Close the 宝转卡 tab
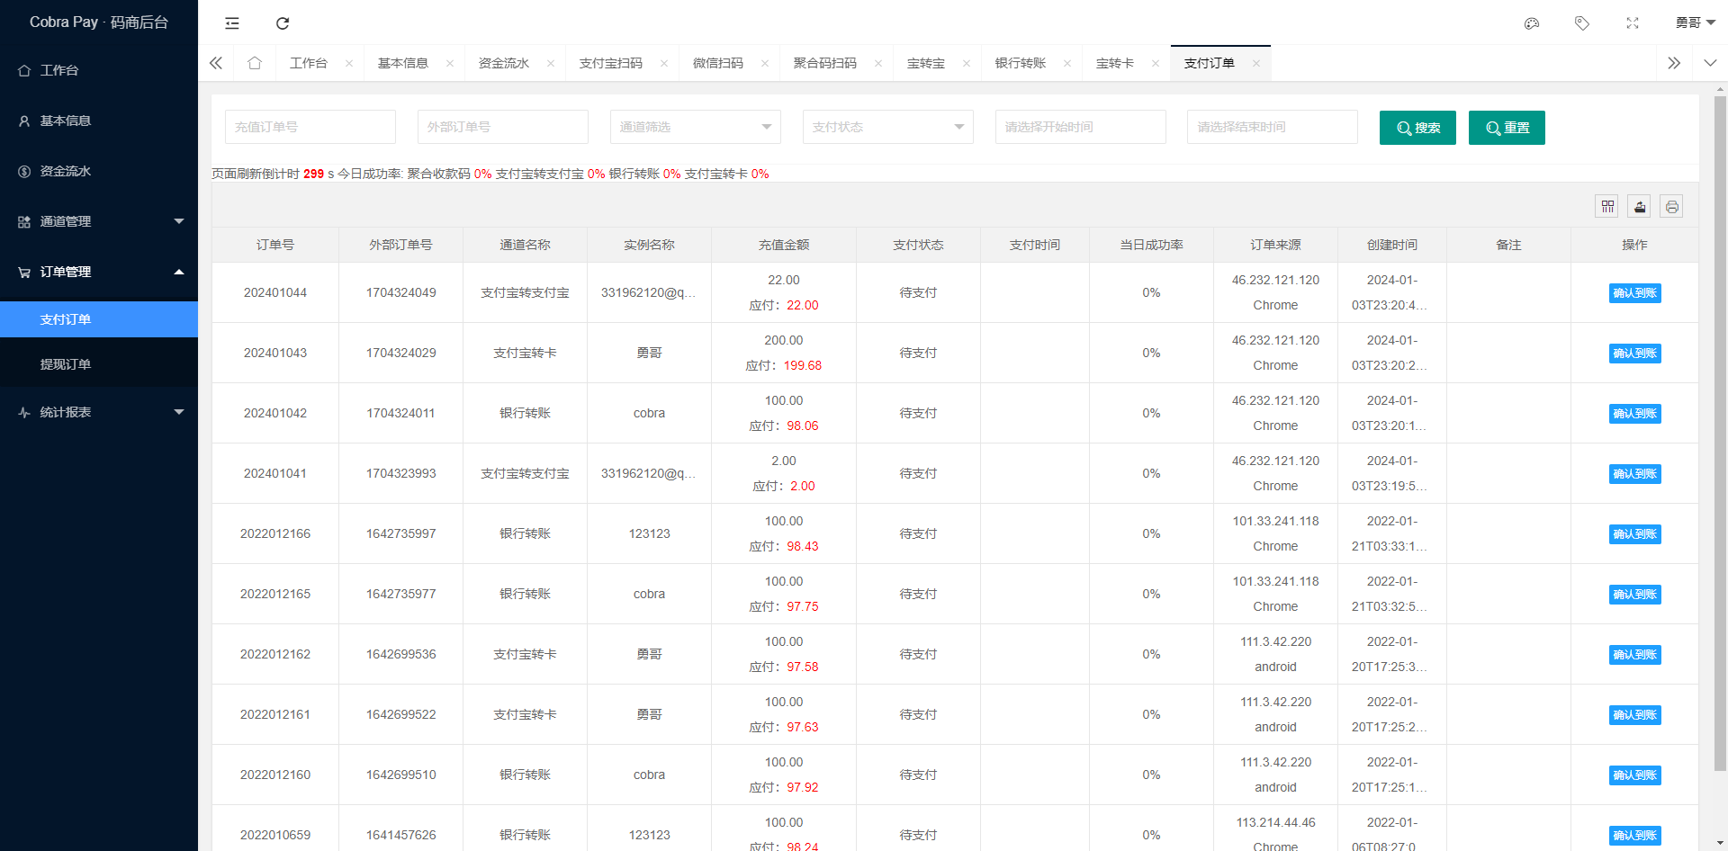Viewport: 1728px width, 851px height. [x=1156, y=63]
